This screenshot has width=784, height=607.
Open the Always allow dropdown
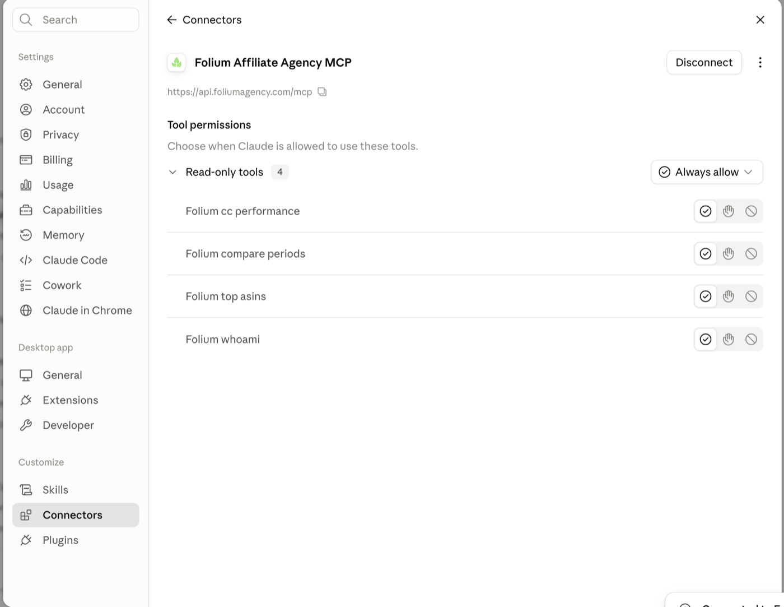click(707, 172)
